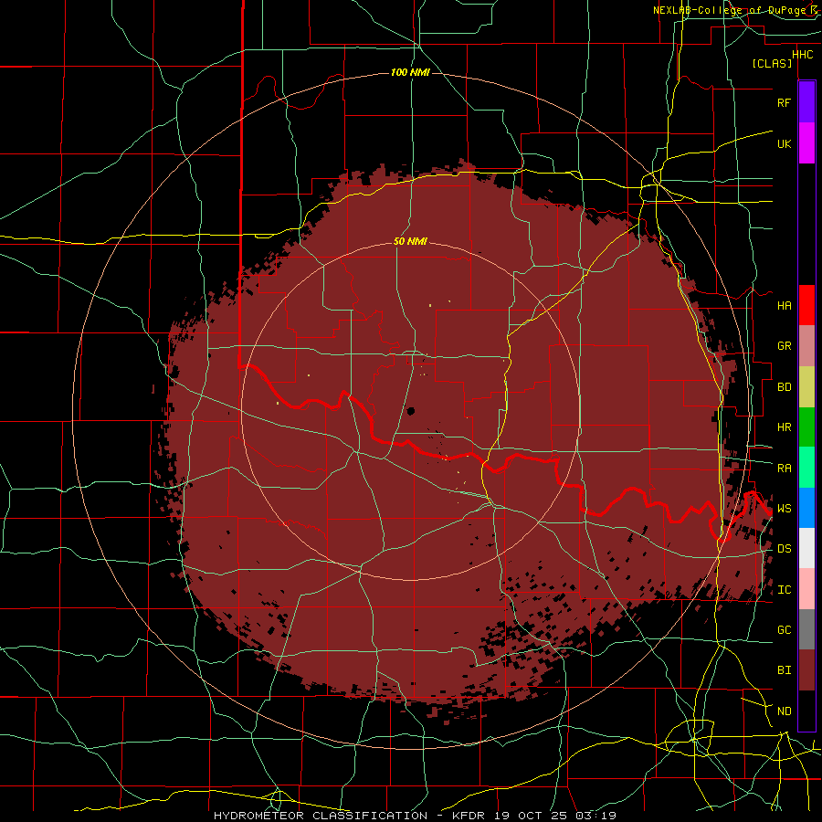Click the UK legend label
The image size is (822, 822).
click(x=784, y=143)
